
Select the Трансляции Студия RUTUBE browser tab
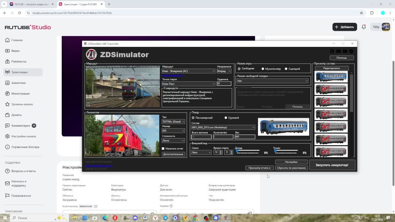click(80, 4)
